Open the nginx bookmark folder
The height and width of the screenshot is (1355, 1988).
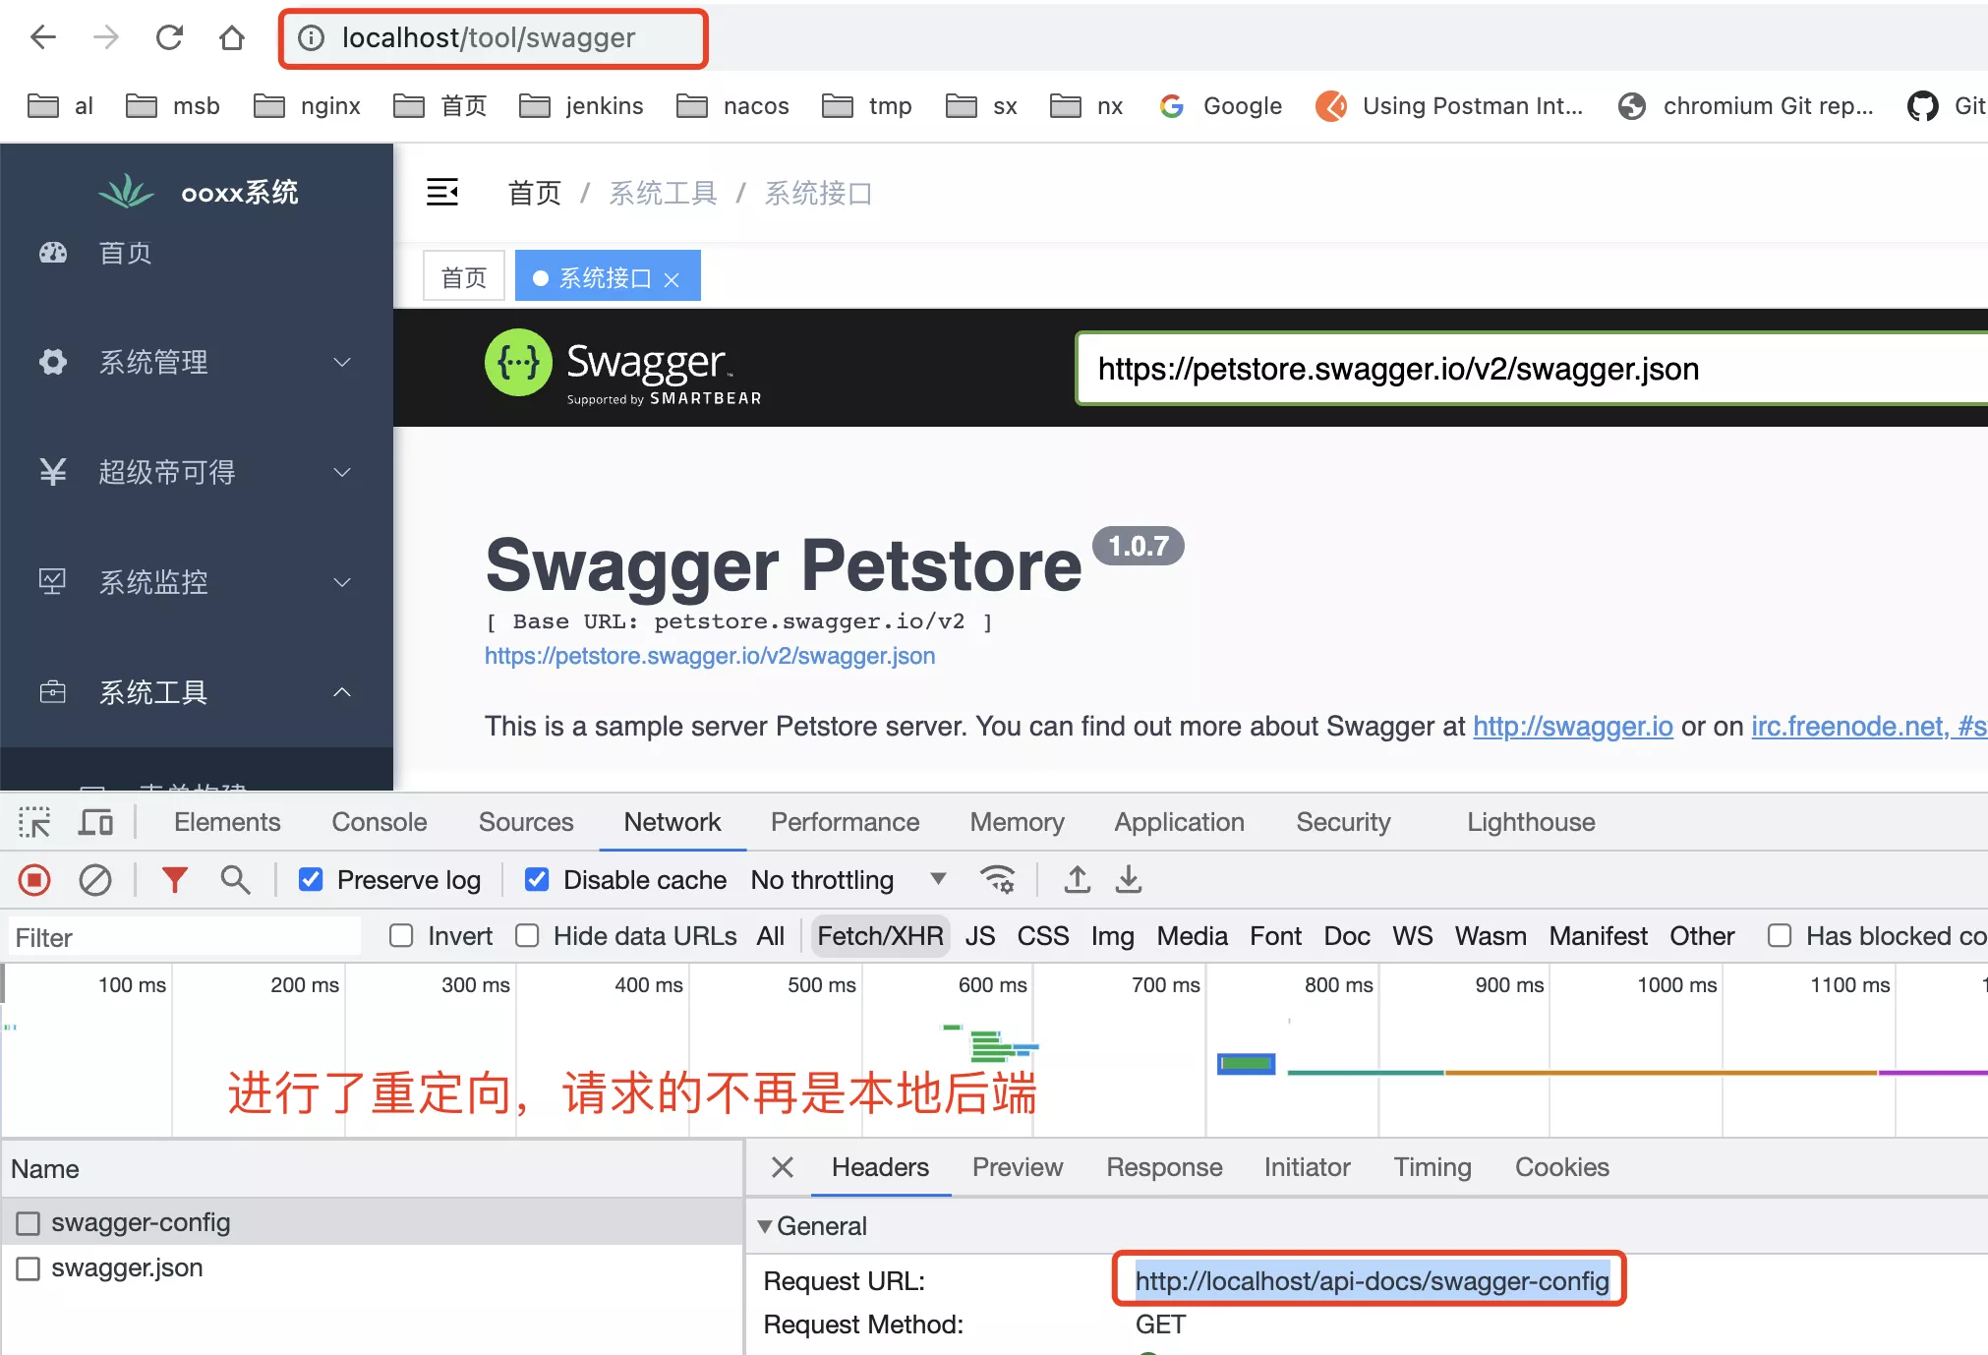pyautogui.click(x=307, y=105)
